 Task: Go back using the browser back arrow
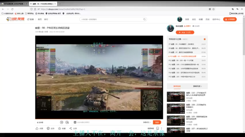[x=3, y=9]
